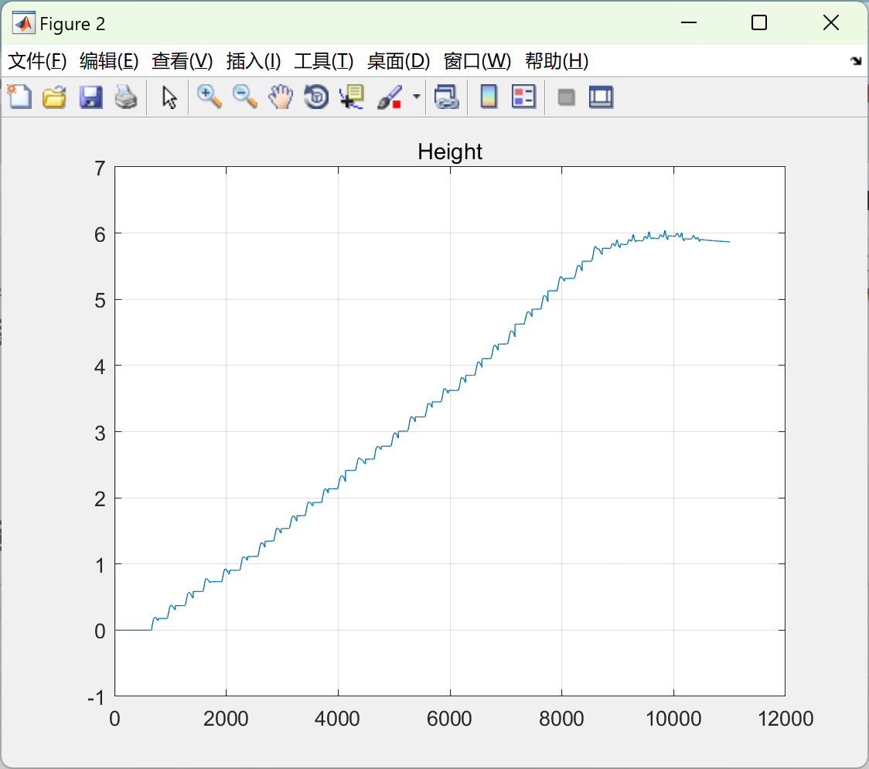Print the figure with the printer icon

click(x=126, y=97)
